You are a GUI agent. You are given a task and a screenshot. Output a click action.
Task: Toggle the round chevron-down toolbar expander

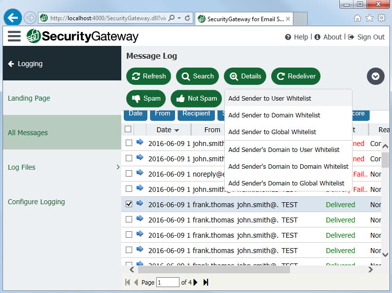(x=376, y=76)
